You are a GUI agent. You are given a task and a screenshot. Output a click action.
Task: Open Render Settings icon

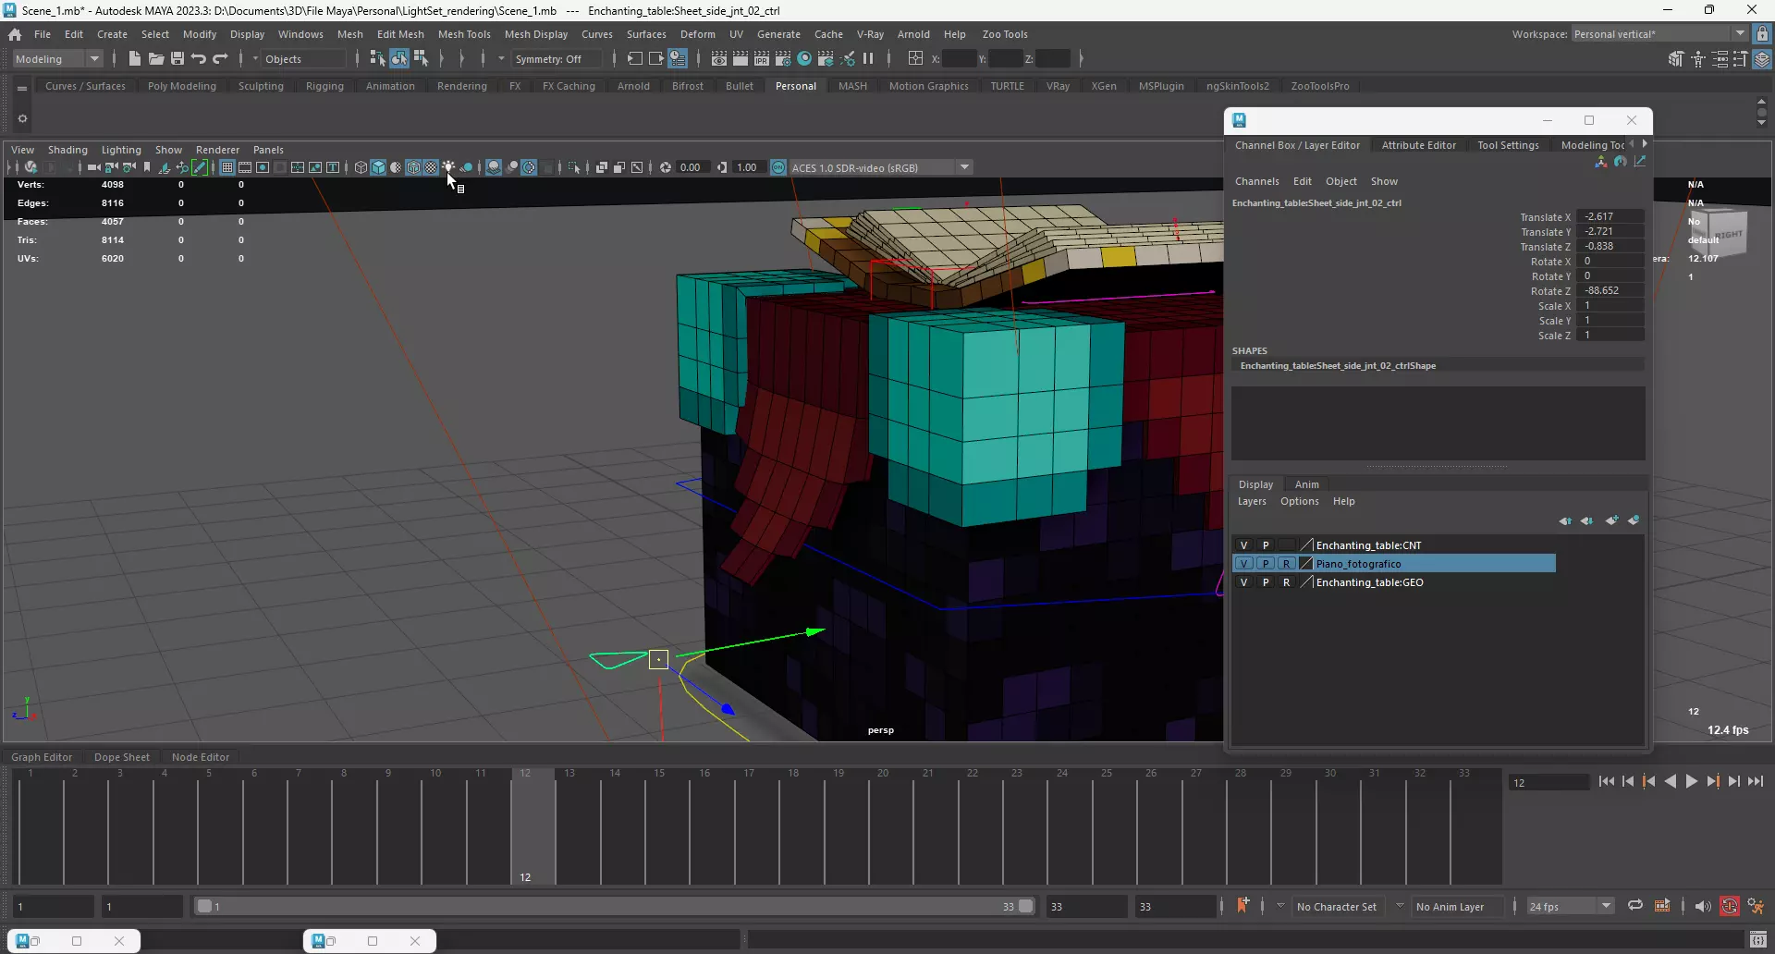(783, 58)
